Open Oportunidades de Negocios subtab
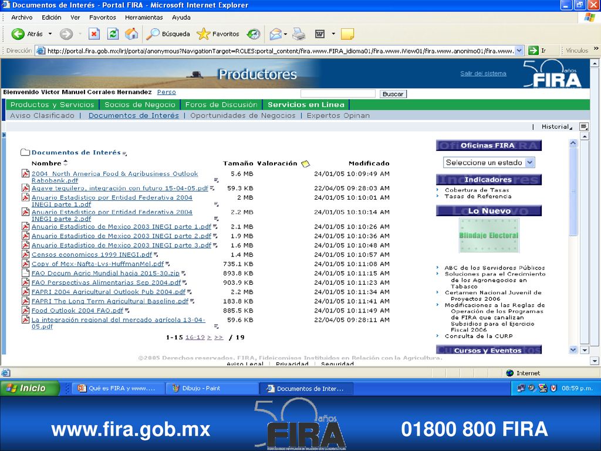The height and width of the screenshot is (451, 601). point(243,116)
